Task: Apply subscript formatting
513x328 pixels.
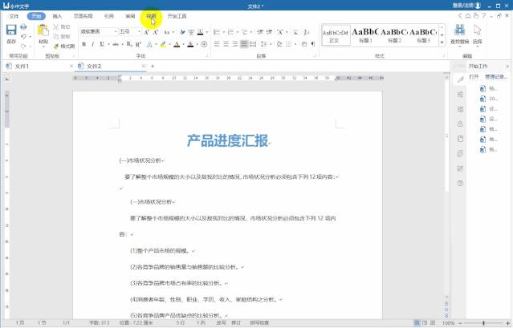Action: [x=129, y=44]
